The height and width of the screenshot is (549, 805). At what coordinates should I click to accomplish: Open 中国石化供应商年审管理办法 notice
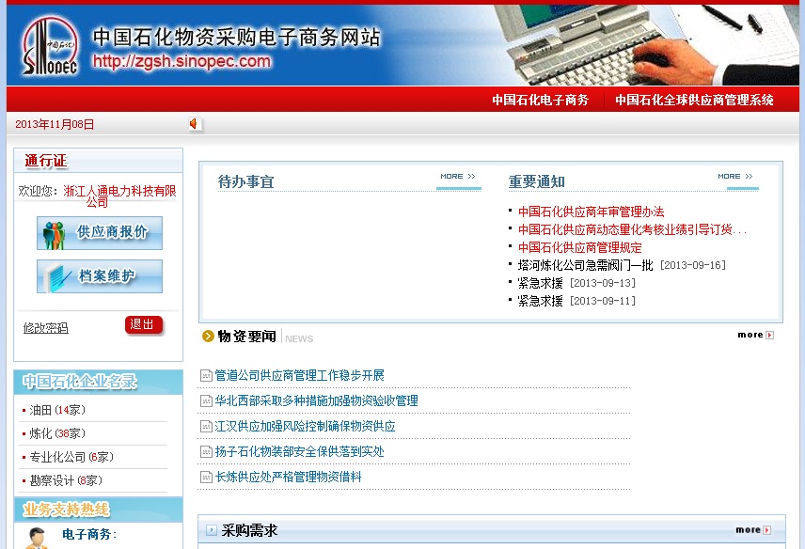click(591, 212)
